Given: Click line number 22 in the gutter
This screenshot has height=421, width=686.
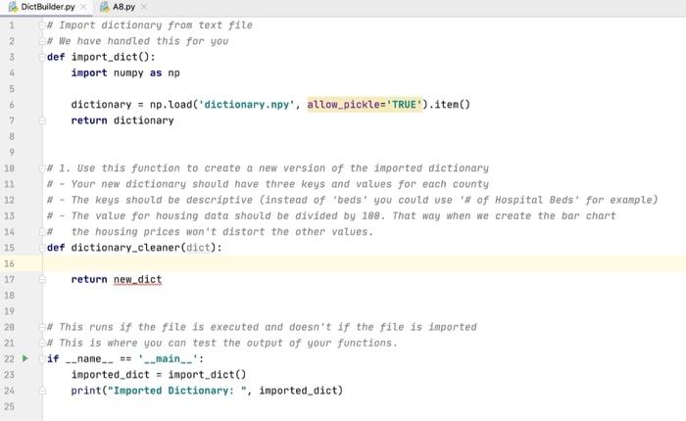Looking at the screenshot, I should (9, 359).
